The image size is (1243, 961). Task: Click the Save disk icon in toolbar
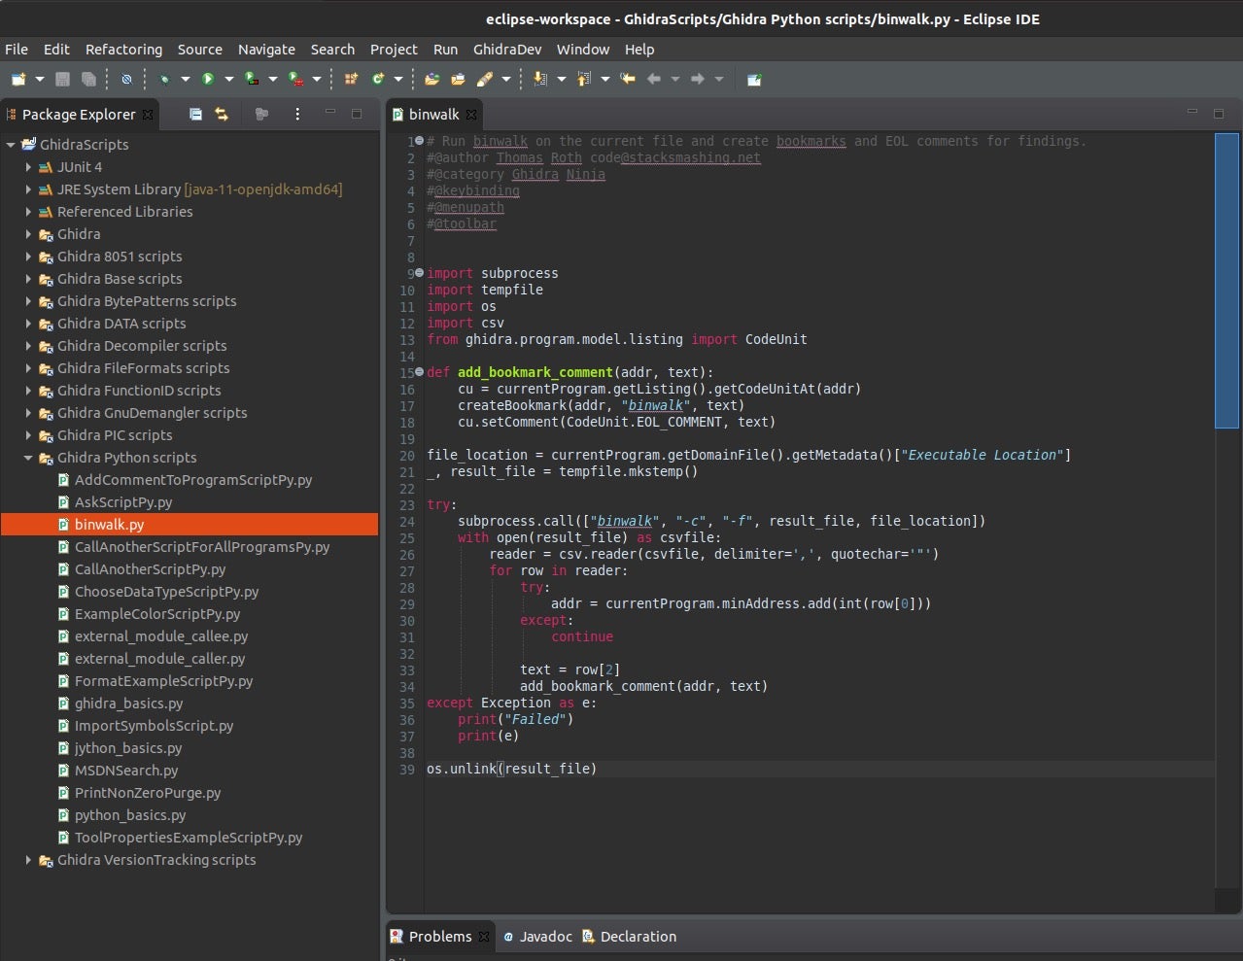pyautogui.click(x=63, y=79)
